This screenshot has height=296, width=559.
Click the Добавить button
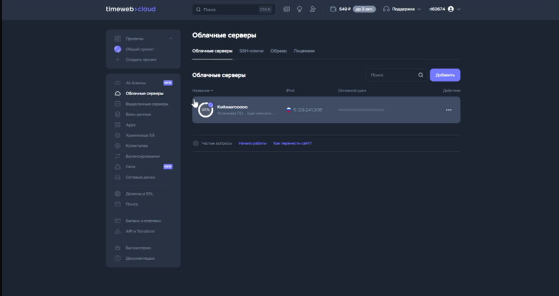point(445,75)
